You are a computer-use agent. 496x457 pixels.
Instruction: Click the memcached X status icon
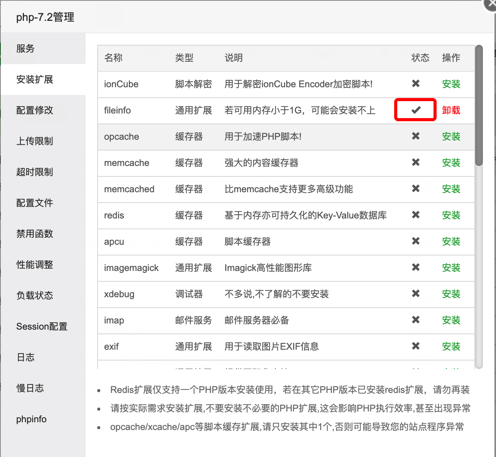tap(415, 189)
